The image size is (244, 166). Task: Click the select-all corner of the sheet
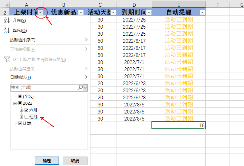(x=6, y=5)
